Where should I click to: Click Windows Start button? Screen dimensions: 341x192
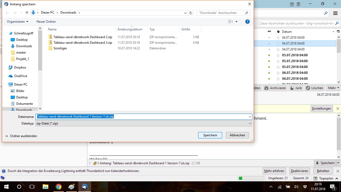(x=6, y=187)
